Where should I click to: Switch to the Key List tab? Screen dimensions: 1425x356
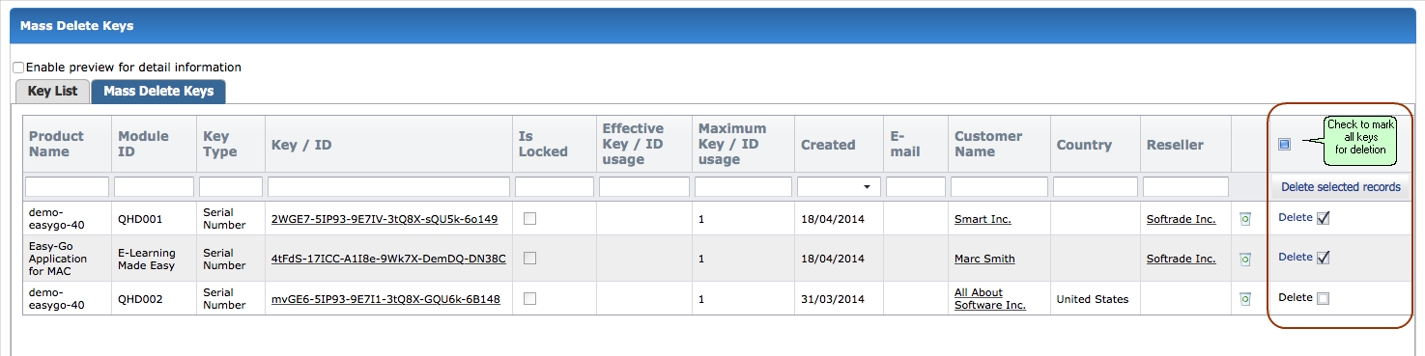click(53, 92)
